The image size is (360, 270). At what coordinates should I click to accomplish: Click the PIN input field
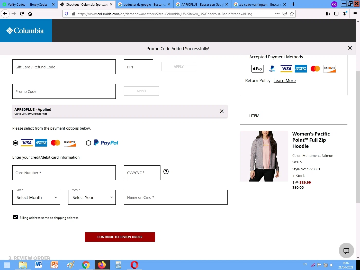(x=138, y=67)
